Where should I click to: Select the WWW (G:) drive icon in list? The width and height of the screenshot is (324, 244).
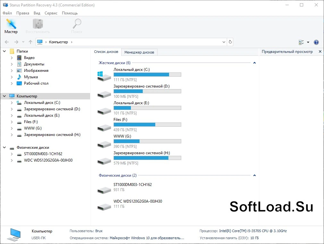[x=104, y=144]
